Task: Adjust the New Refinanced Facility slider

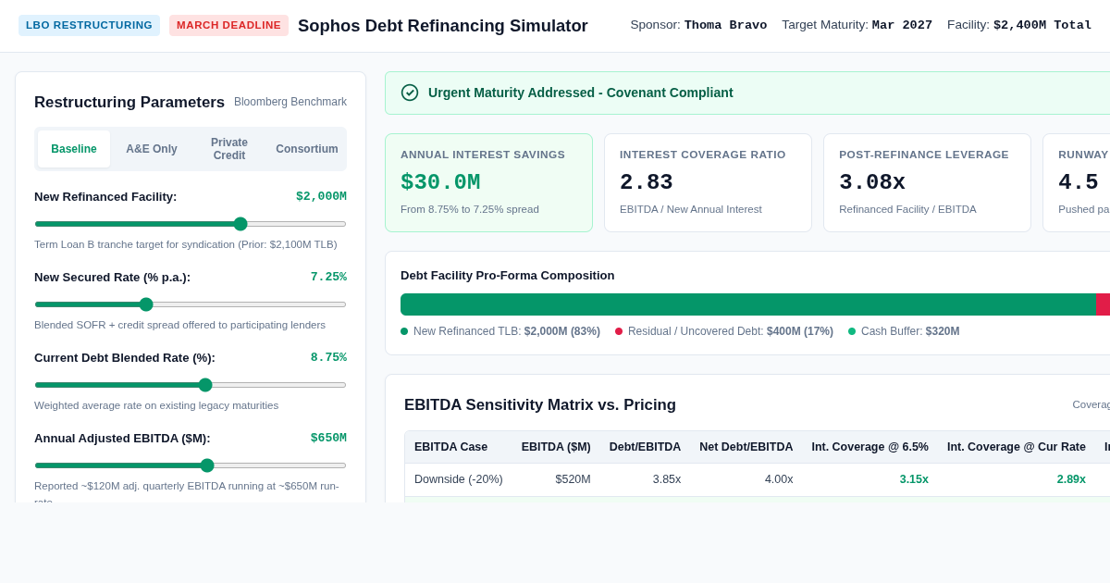Action: 191,224
